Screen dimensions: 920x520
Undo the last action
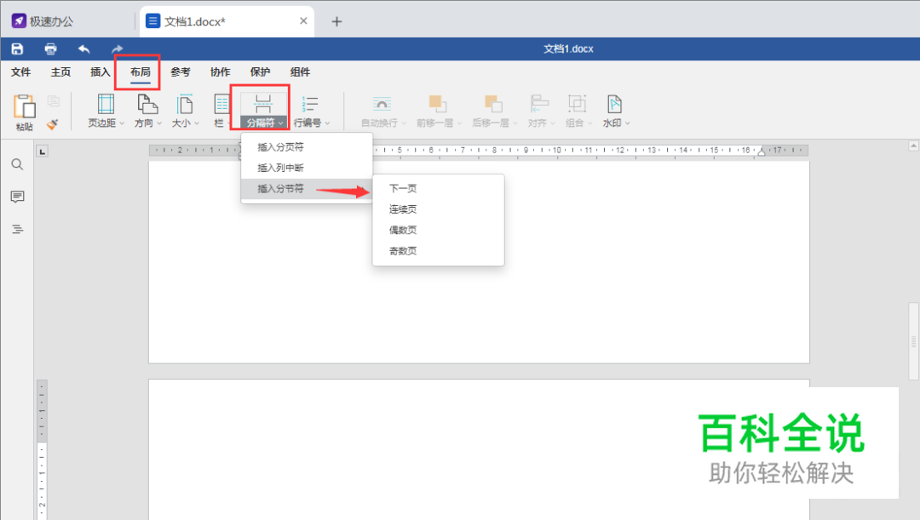84,49
